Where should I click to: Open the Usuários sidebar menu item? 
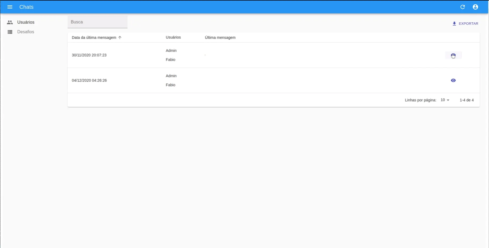click(x=26, y=22)
